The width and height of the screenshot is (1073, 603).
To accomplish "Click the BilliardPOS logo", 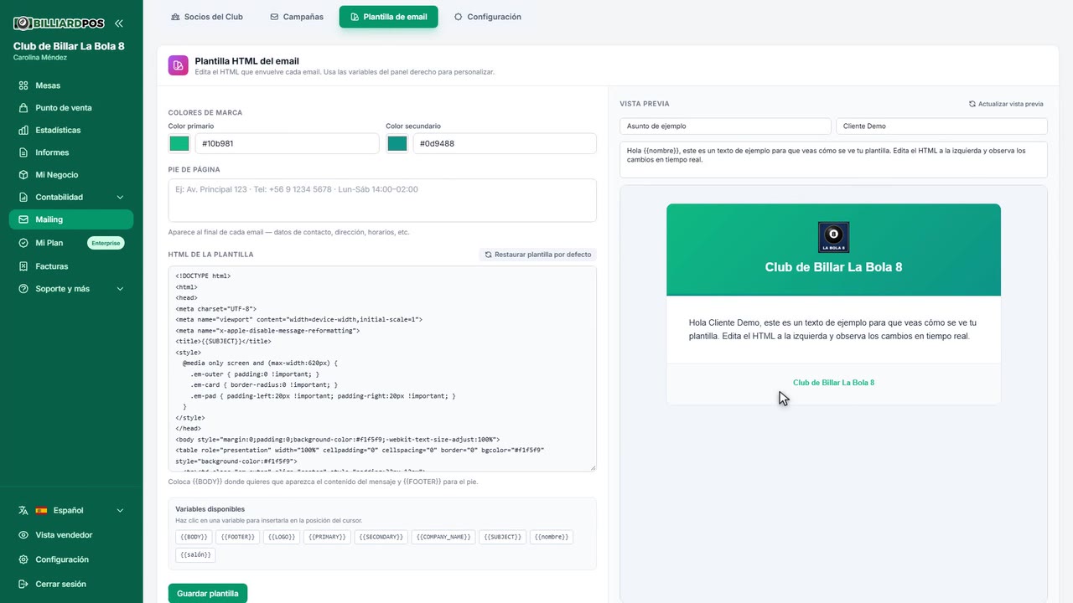I will [59, 23].
